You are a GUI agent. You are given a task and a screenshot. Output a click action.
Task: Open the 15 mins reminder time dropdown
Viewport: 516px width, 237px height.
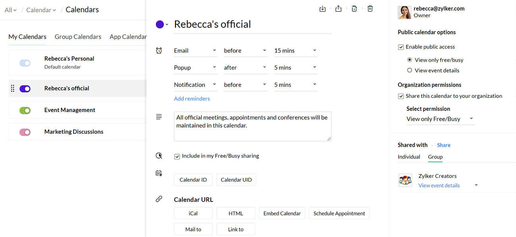(x=295, y=51)
